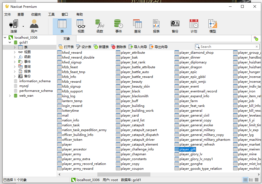This screenshot has height=184, width=262.
Task: Click the Design Table (设计表) button
Action: 84,47
